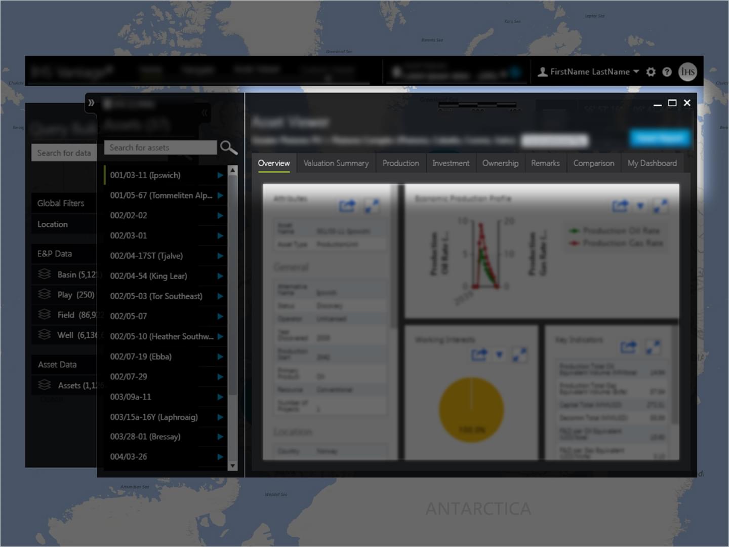Export the Key Indicators table
Image resolution: width=729 pixels, height=547 pixels.
628,347
